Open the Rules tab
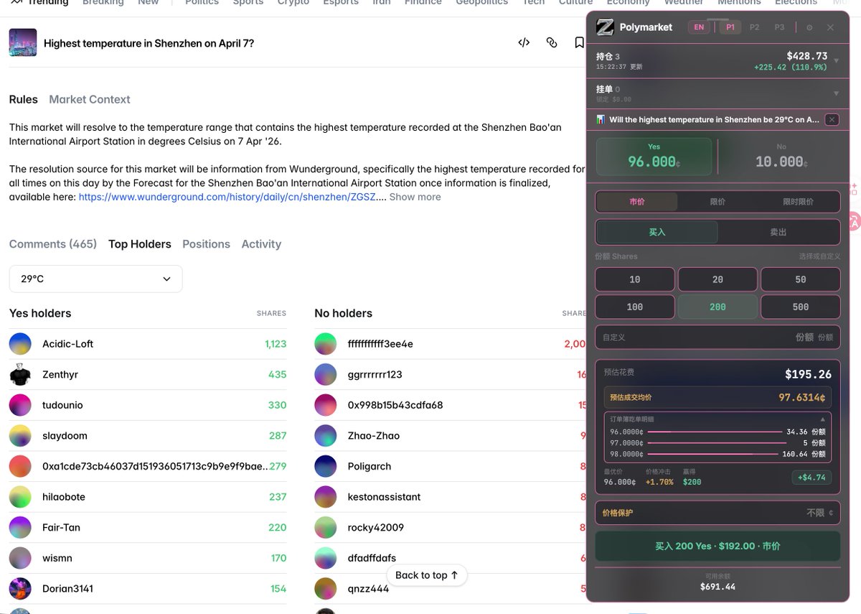The image size is (861, 614). coord(24,99)
